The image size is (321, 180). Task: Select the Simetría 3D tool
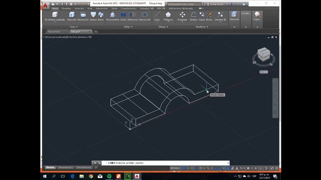220,16
